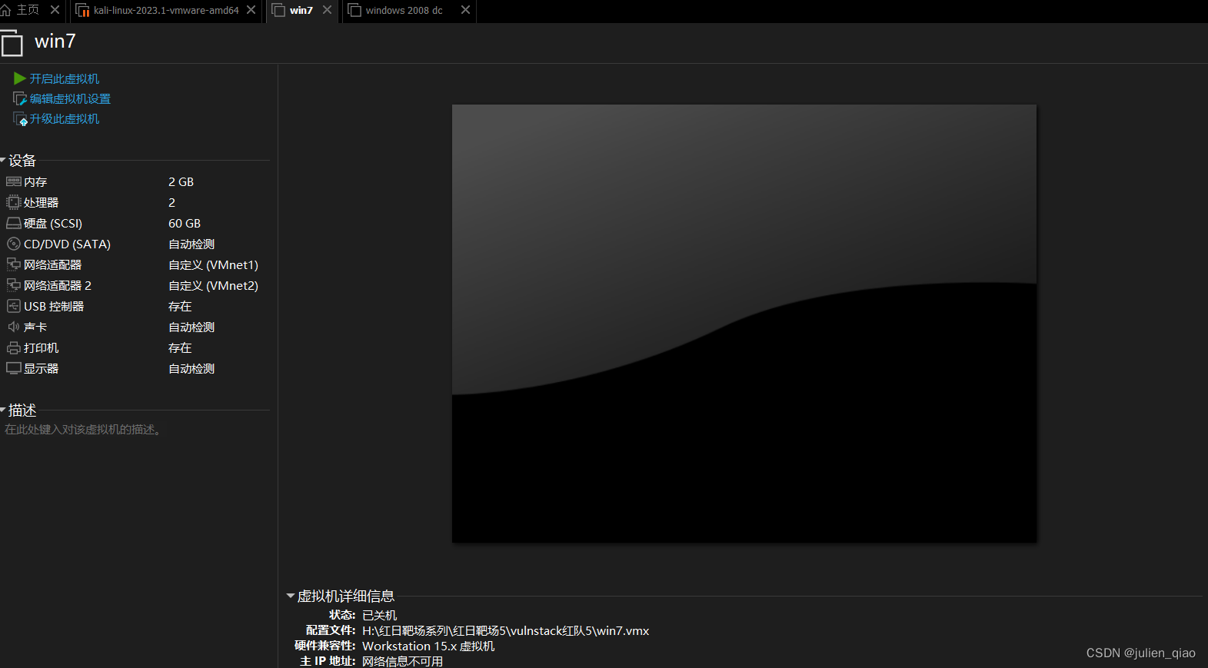Click the upgrade virtual machine icon

20,118
